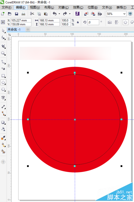The height and width of the screenshot is (202, 134).
Task: Select the Zoom magnifier tool
Action: [x=3, y=53]
